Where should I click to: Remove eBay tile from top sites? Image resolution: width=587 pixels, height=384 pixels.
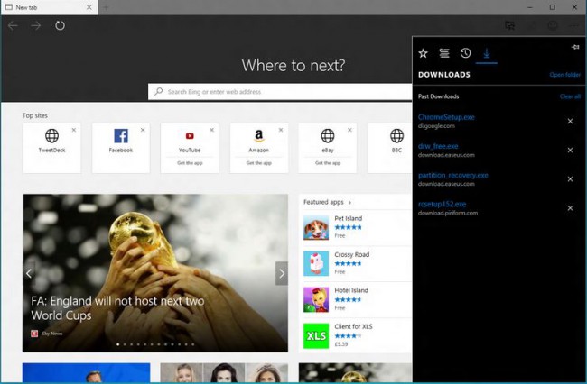pos(349,130)
